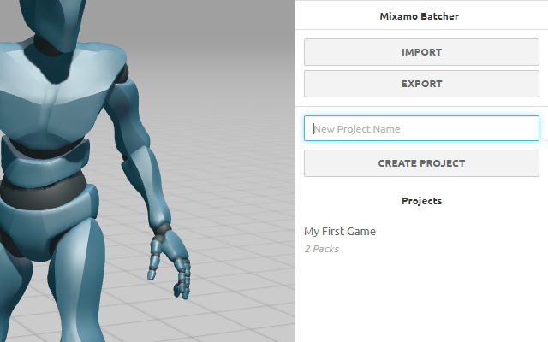The height and width of the screenshot is (342, 548).
Task: Click the 2 Packs label
Action: point(322,249)
